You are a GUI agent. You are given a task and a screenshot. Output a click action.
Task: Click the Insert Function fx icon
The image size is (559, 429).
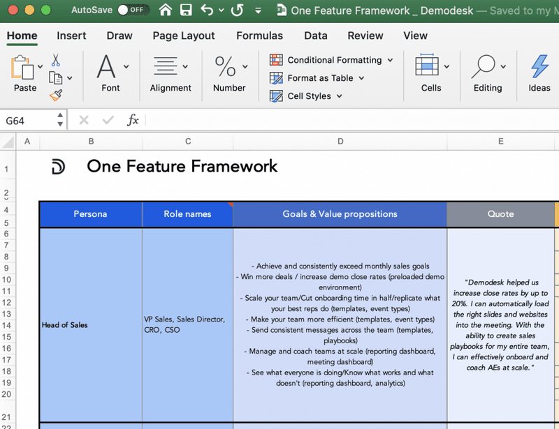point(132,120)
